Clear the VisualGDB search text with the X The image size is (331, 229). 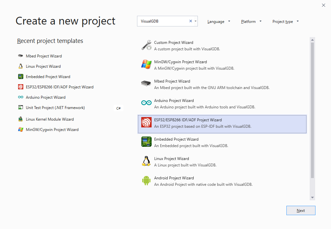(191, 21)
